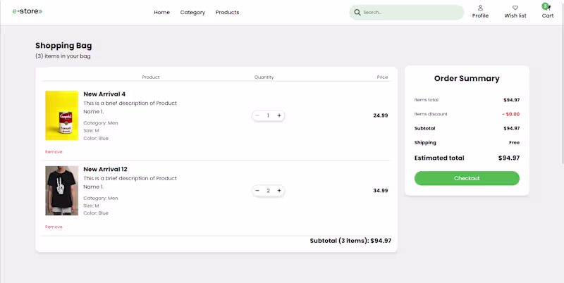564x283 pixels.
Task: Click the soup can product thumbnail
Action: tap(61, 115)
